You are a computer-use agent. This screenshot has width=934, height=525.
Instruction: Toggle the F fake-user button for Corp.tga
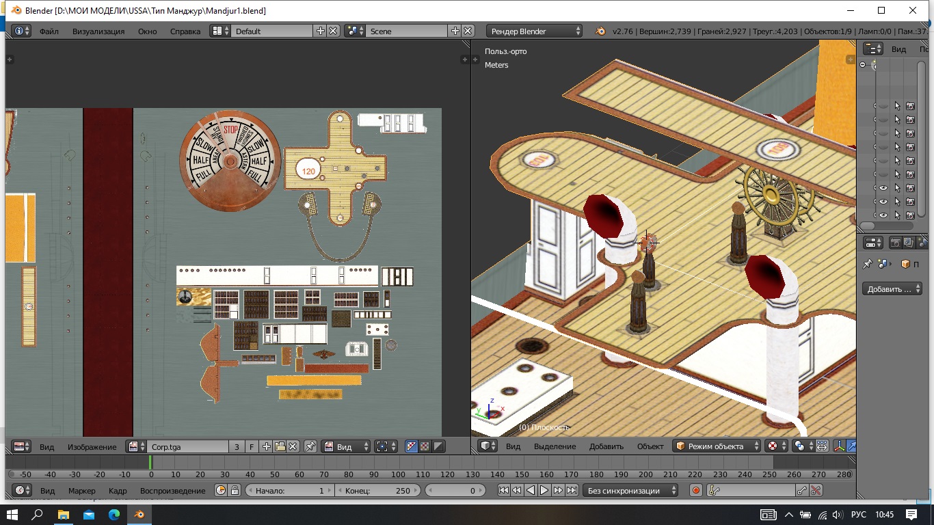252,446
